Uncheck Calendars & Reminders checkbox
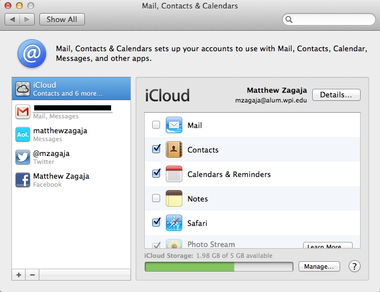 (156, 174)
